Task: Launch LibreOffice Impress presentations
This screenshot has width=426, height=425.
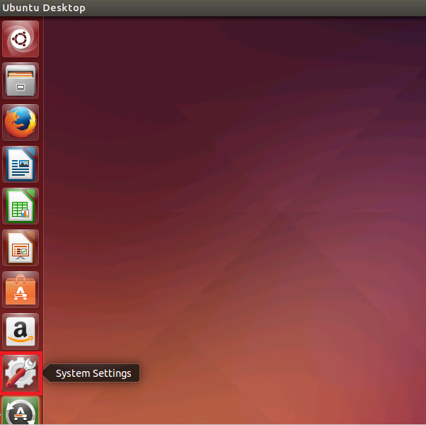Action: (x=21, y=248)
